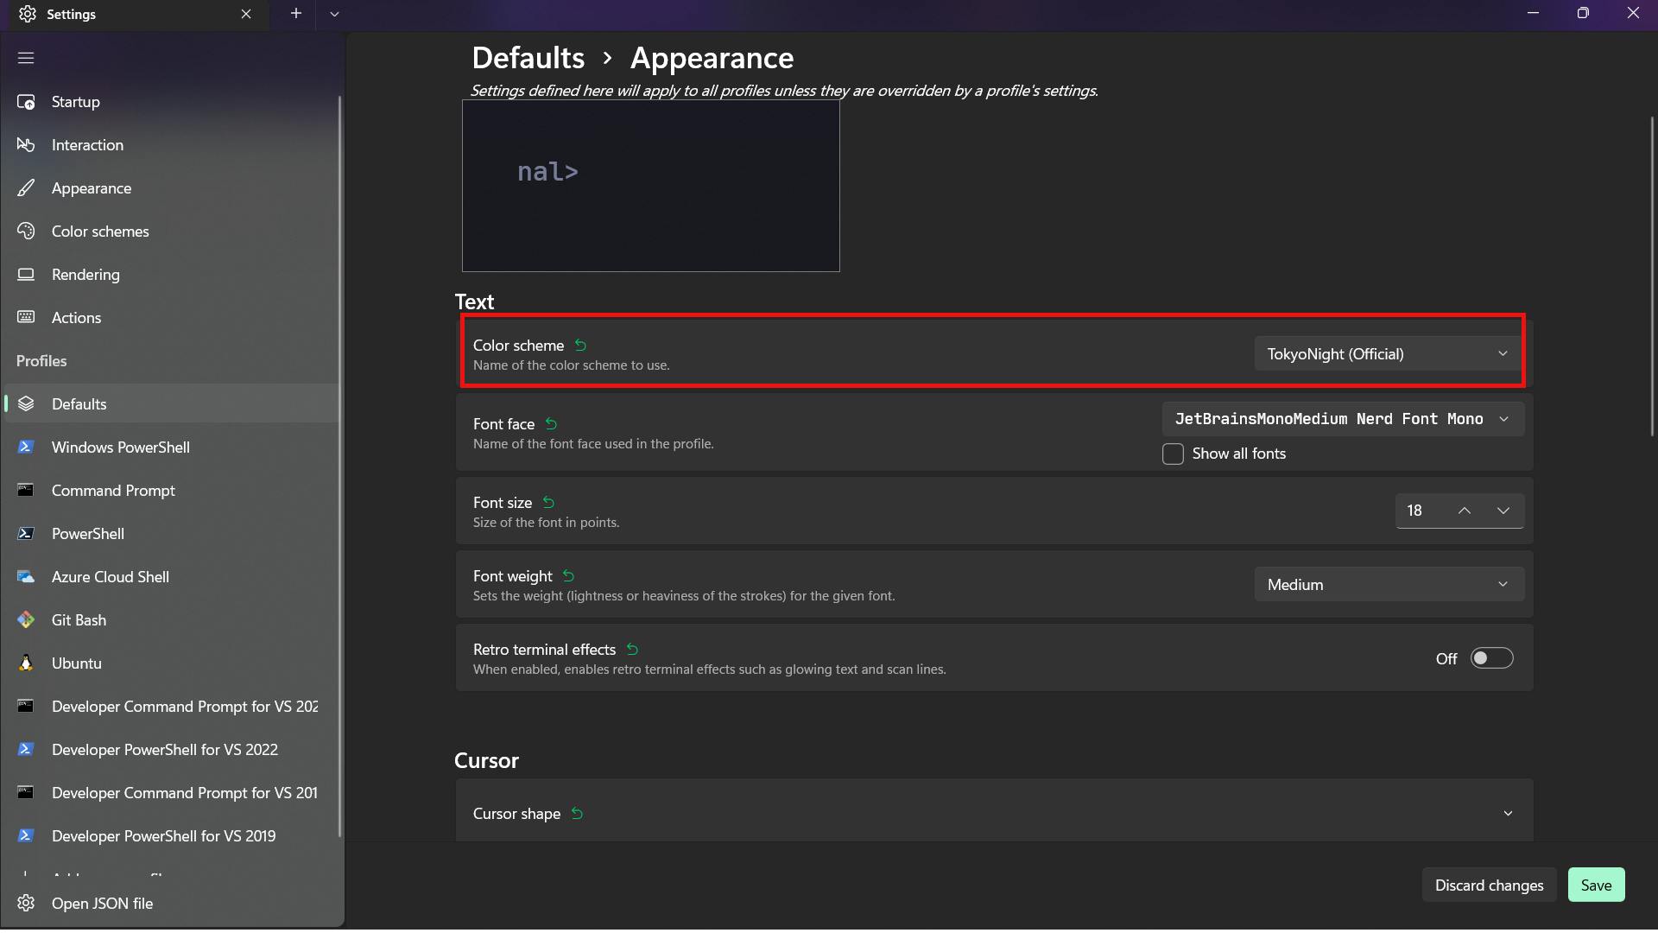
Task: Collapse the navigation pane with hamburger menu
Action: coord(26,57)
